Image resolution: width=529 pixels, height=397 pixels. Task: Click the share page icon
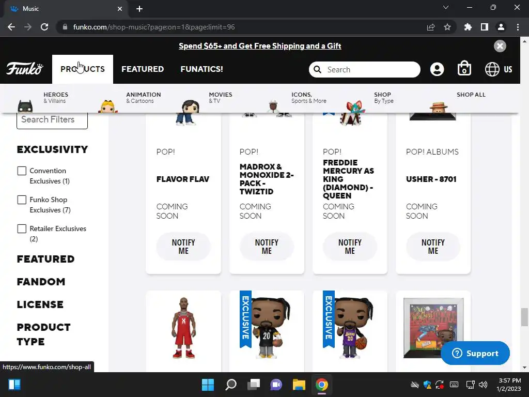(x=431, y=27)
